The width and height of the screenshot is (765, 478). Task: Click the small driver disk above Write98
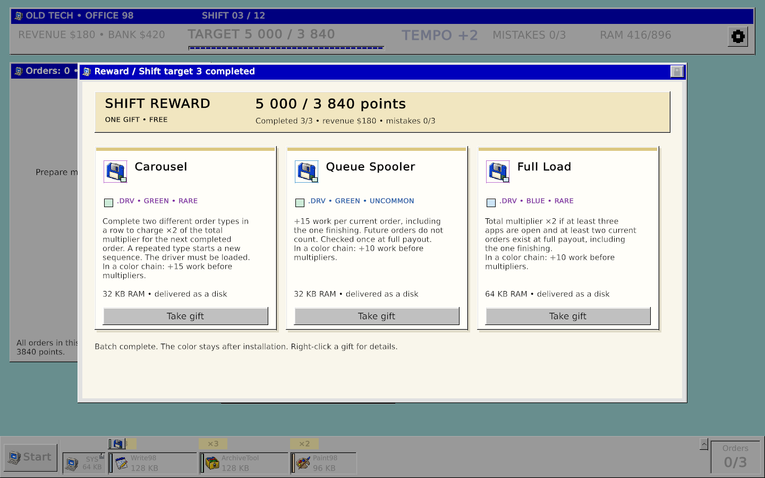[117, 444]
